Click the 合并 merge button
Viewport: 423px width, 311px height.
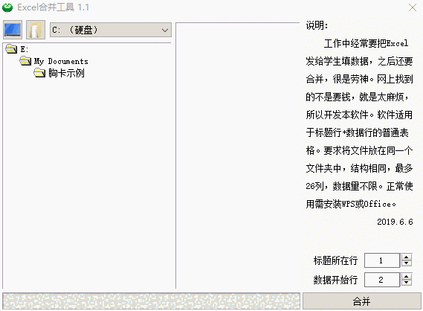362,301
